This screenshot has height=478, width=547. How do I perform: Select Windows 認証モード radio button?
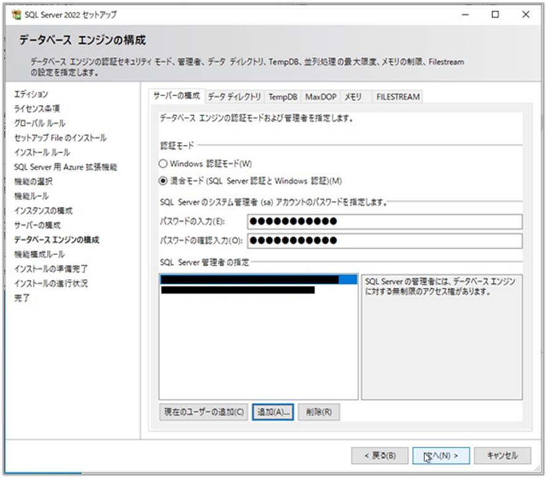[163, 164]
